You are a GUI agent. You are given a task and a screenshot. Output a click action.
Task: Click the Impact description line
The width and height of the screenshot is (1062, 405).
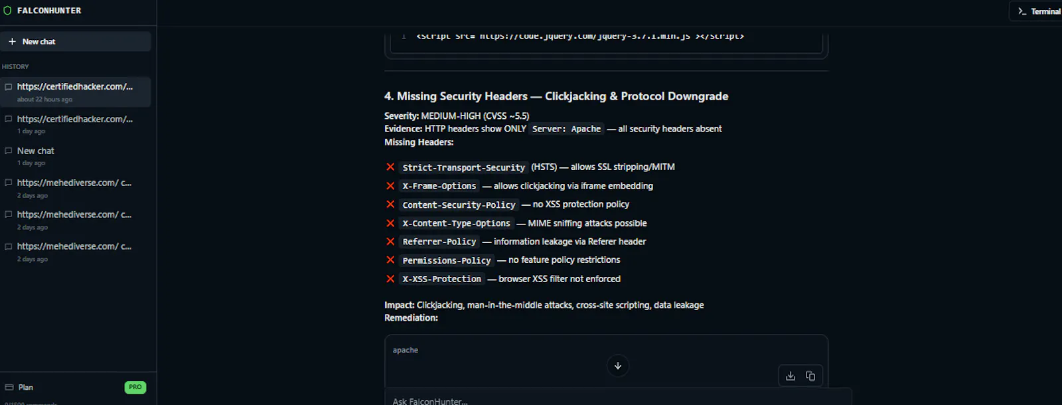544,305
